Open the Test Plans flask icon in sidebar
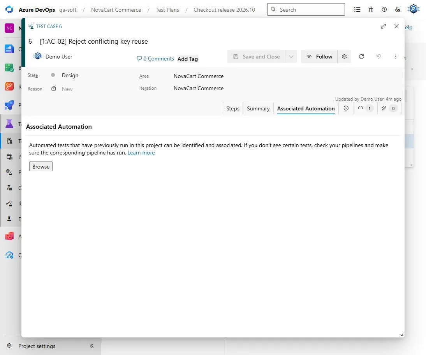This screenshot has height=355, width=426. click(x=9, y=124)
